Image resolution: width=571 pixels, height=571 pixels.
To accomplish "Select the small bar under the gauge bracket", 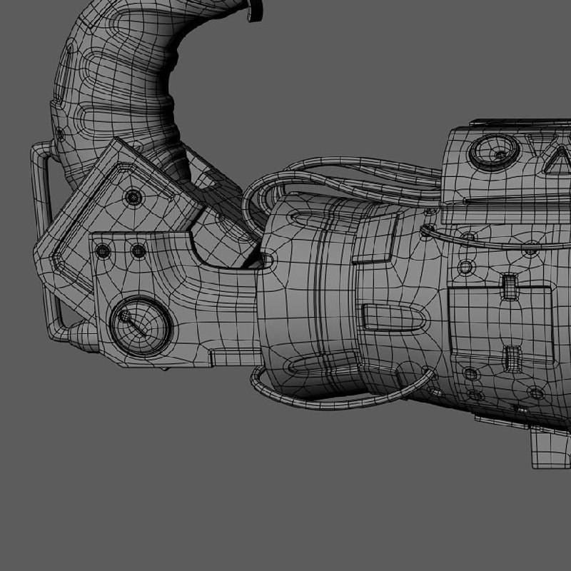I will pyautogui.click(x=235, y=358).
